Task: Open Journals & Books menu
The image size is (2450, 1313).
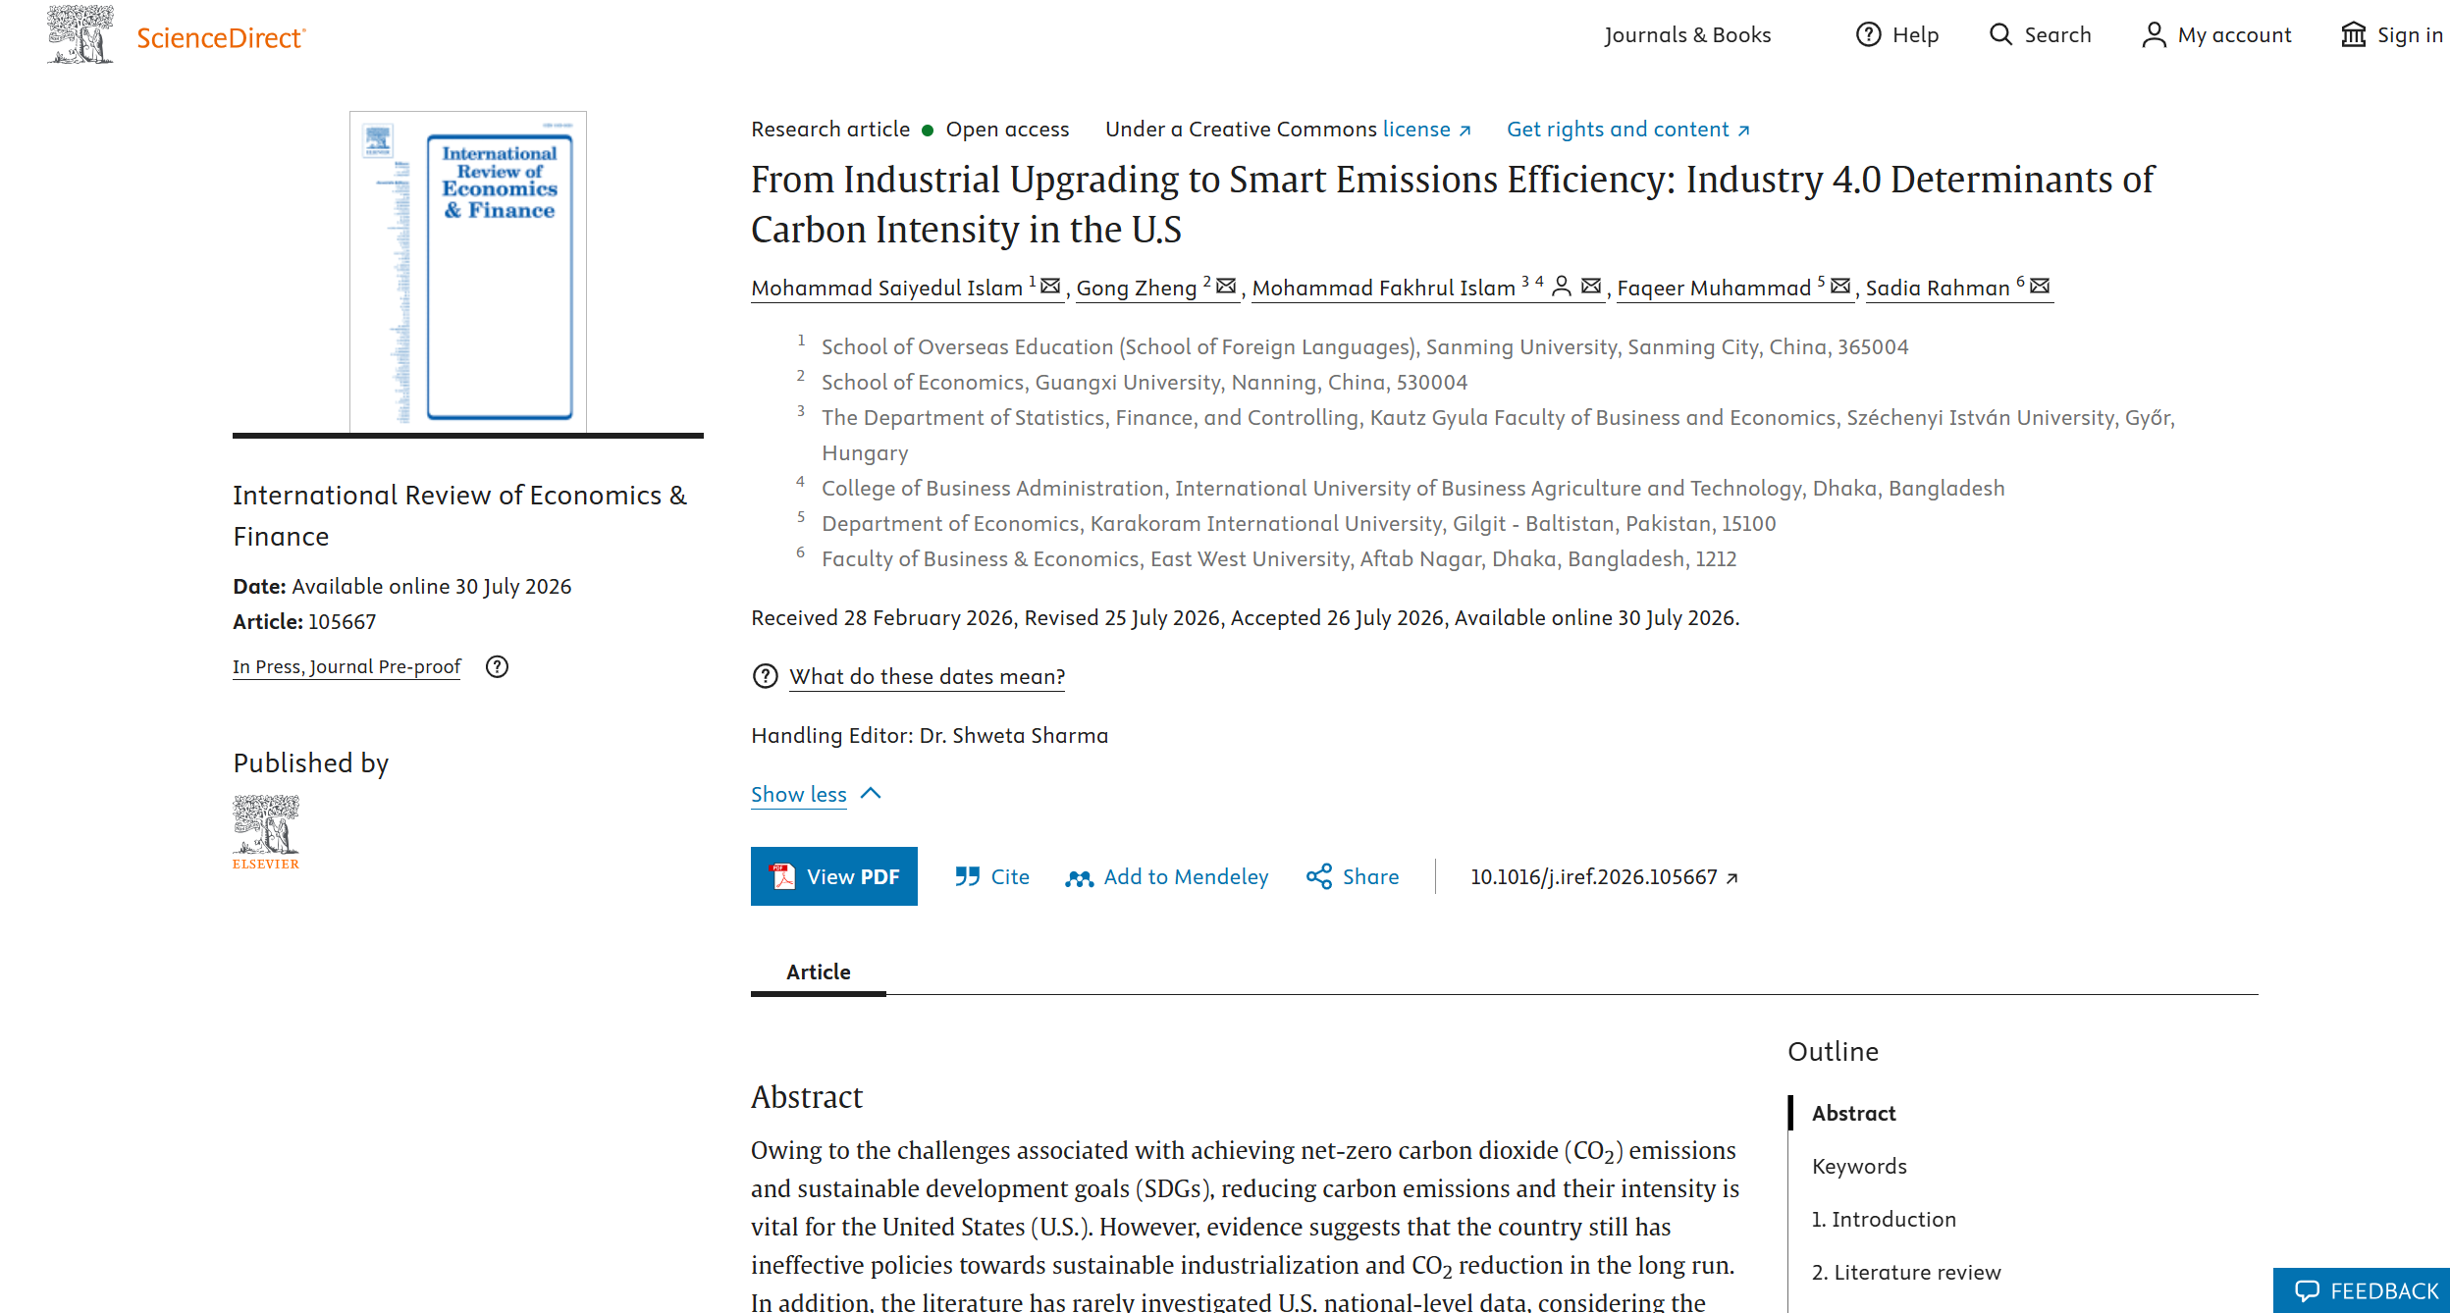Action: coord(1687,34)
